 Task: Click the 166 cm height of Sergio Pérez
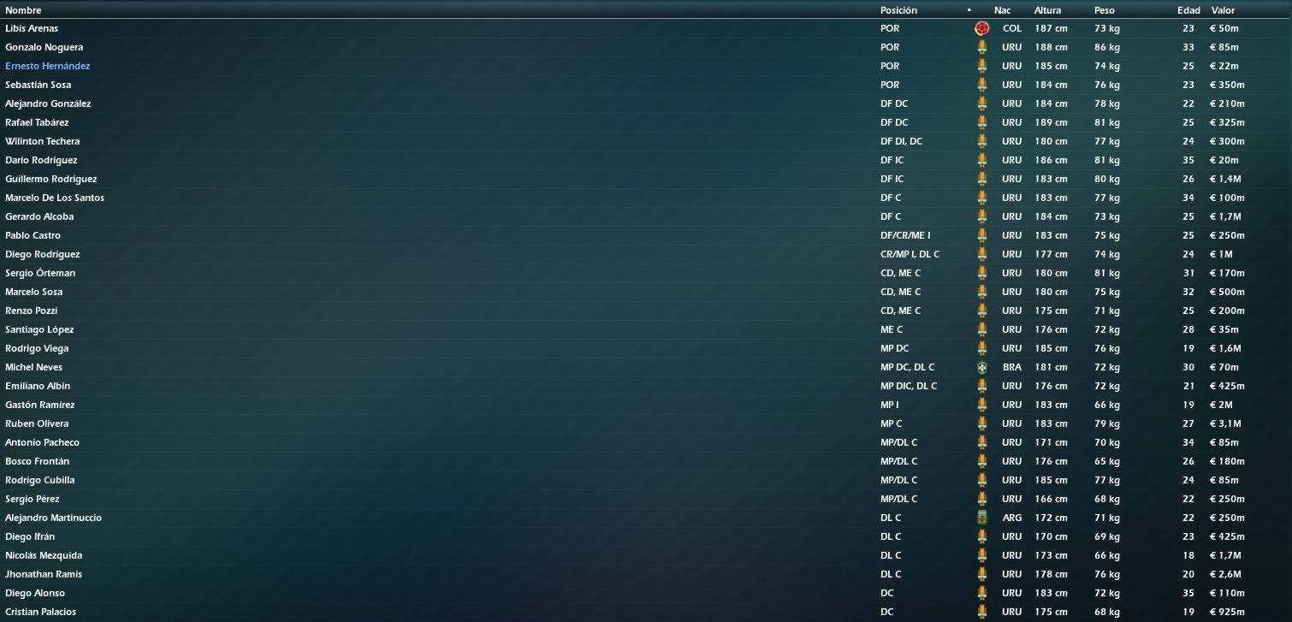tap(1051, 499)
